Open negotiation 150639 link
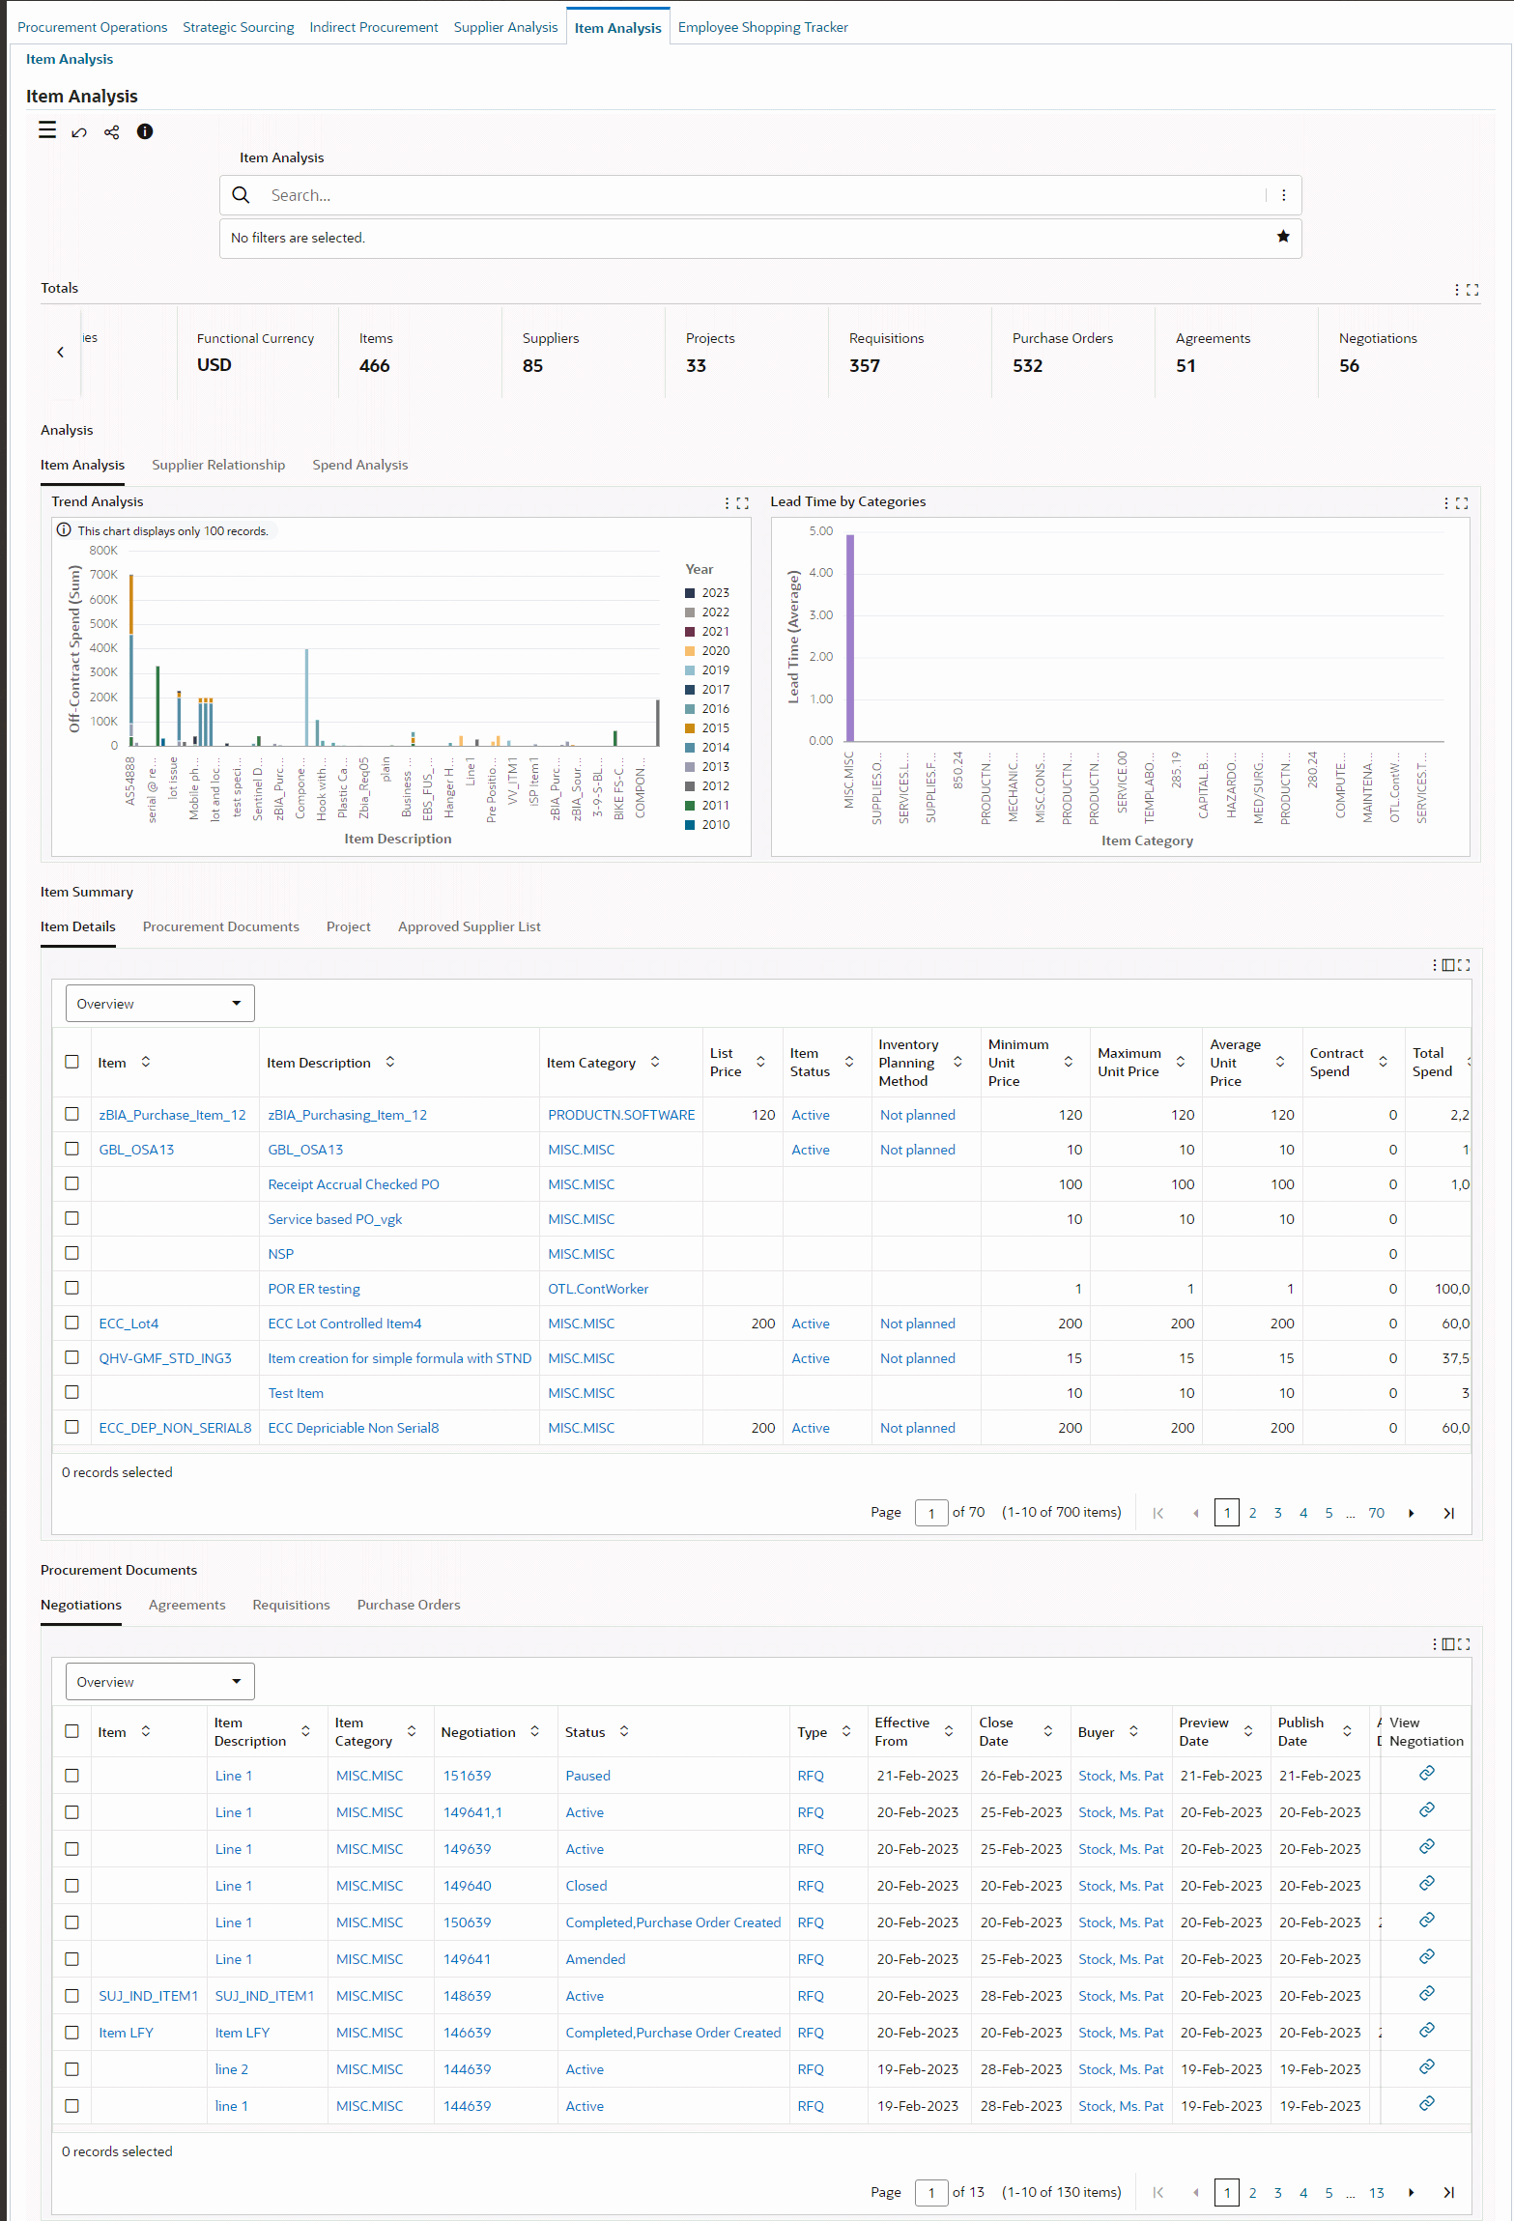The height and width of the screenshot is (2221, 1514). click(x=467, y=1922)
